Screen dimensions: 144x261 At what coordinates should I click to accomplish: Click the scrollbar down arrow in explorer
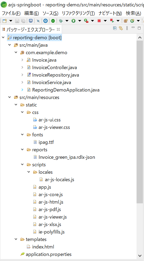[140, 255]
